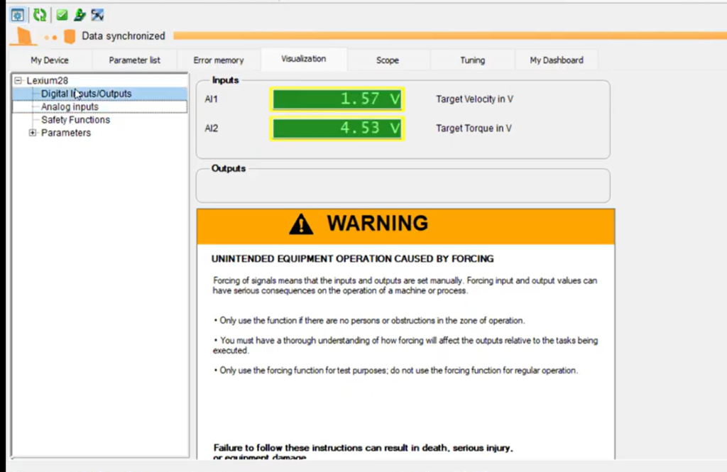Select Analog inputs in the tree
The width and height of the screenshot is (727, 472).
tap(70, 107)
